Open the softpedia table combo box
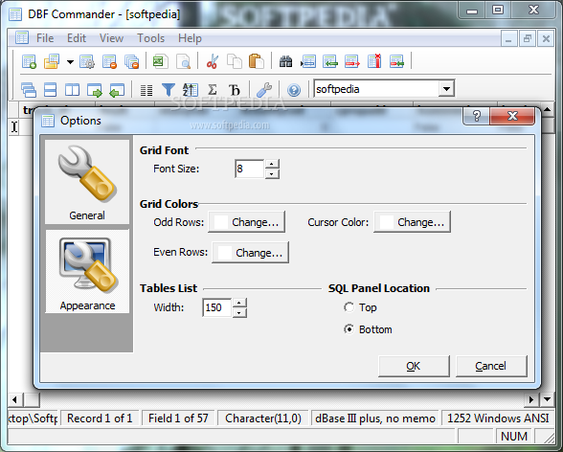 coord(446,89)
